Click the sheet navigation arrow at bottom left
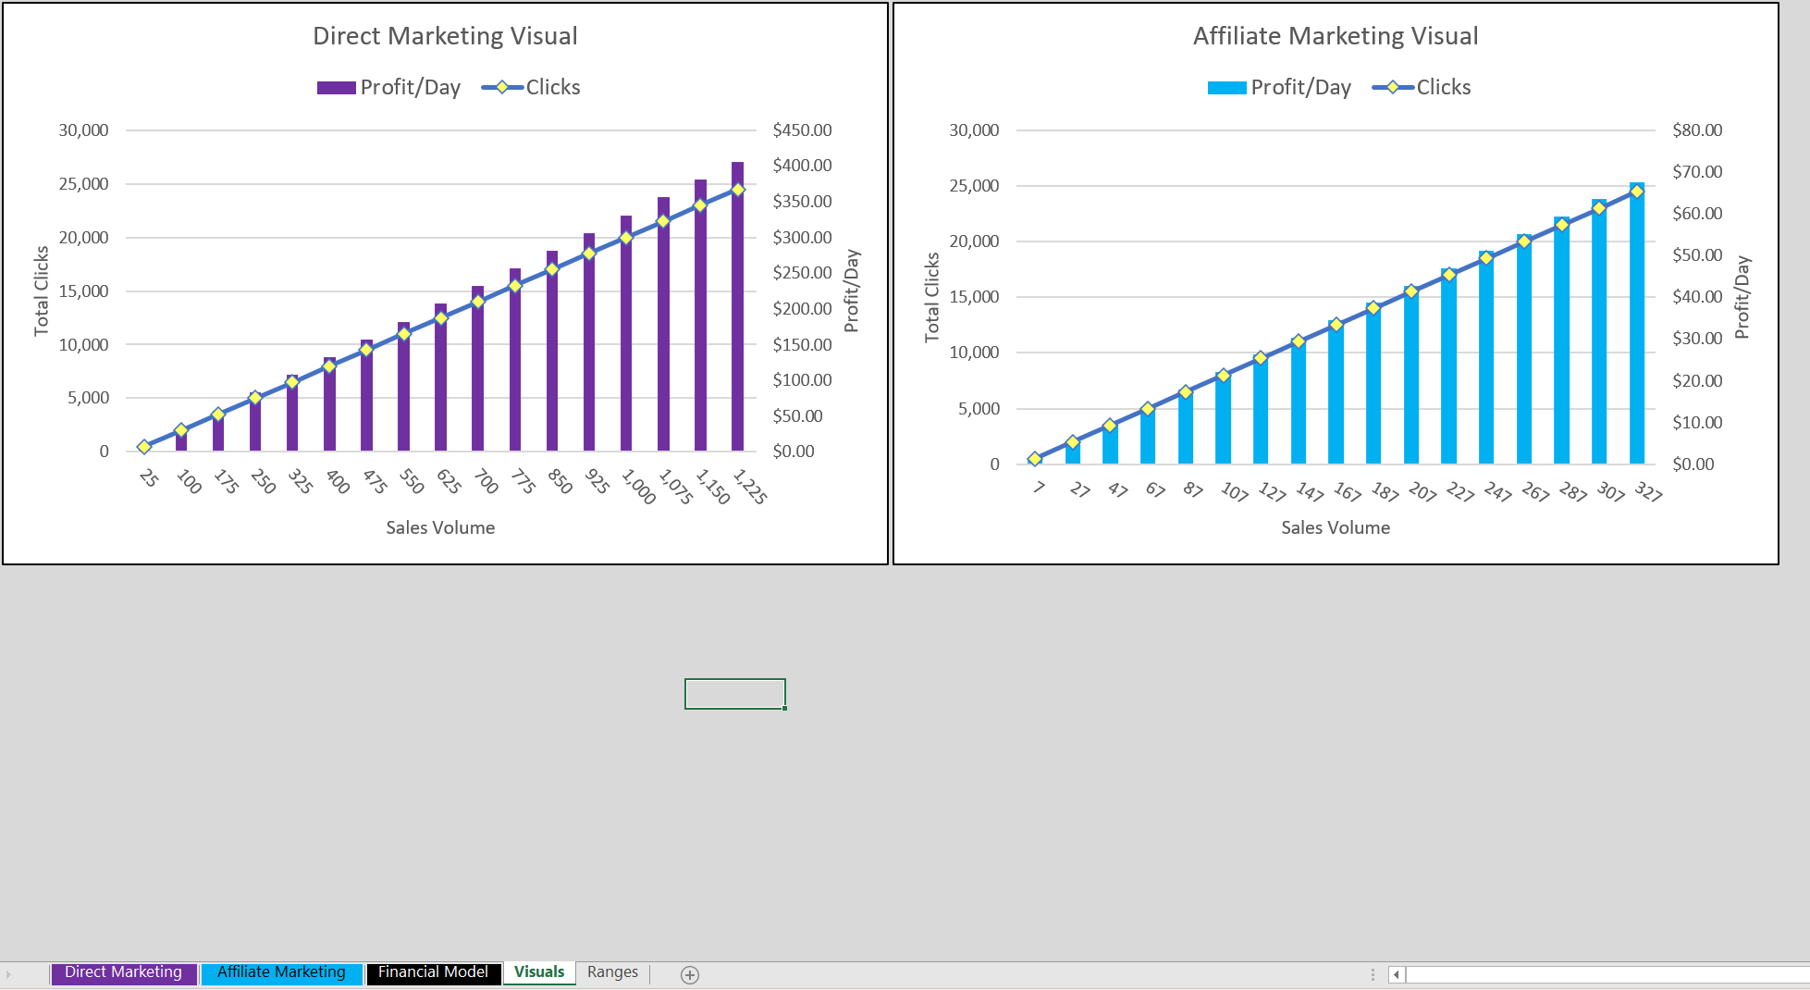1810x990 pixels. tap(9, 974)
